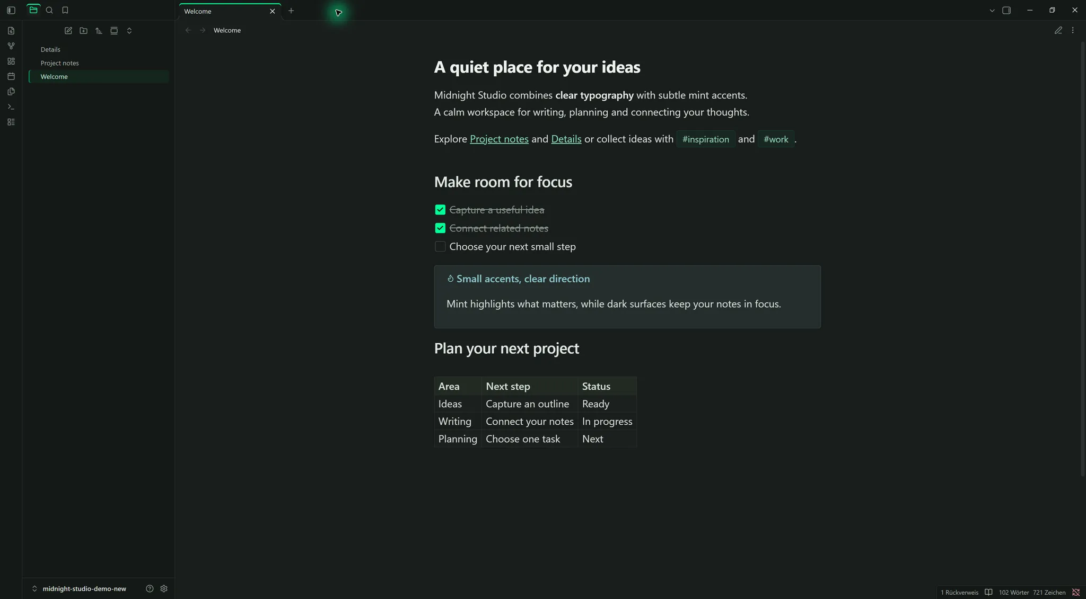Collapse the left sidebar with the toggle icon
1086x599 pixels.
tap(11, 10)
